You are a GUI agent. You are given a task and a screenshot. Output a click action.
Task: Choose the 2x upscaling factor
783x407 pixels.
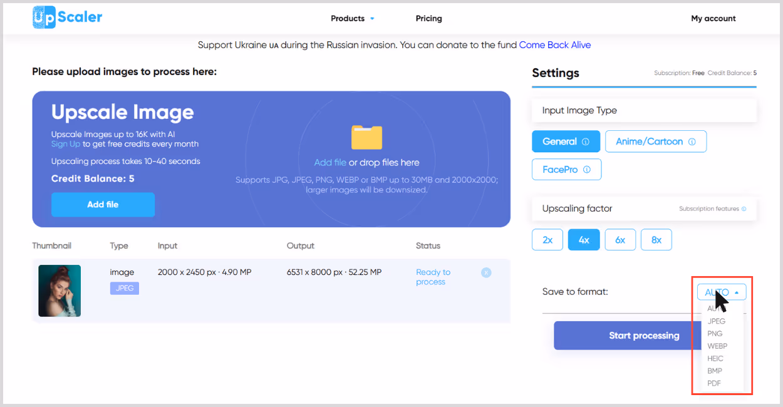tap(547, 240)
